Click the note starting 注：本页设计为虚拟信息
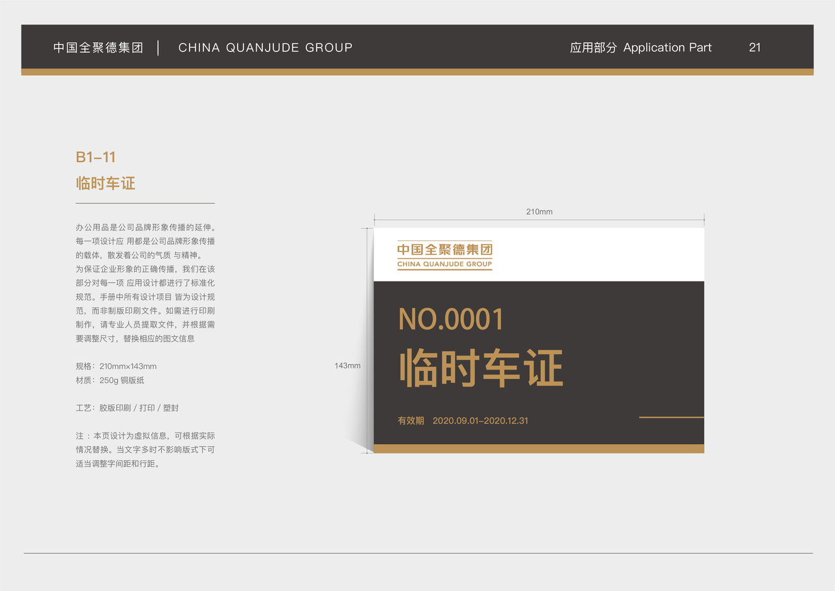This screenshot has height=591, width=835. coord(145,450)
